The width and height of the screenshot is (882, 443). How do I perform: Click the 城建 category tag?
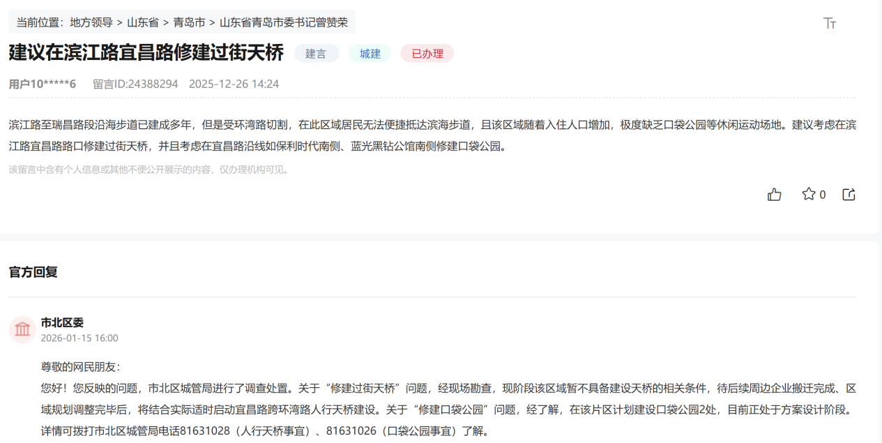[x=370, y=53]
